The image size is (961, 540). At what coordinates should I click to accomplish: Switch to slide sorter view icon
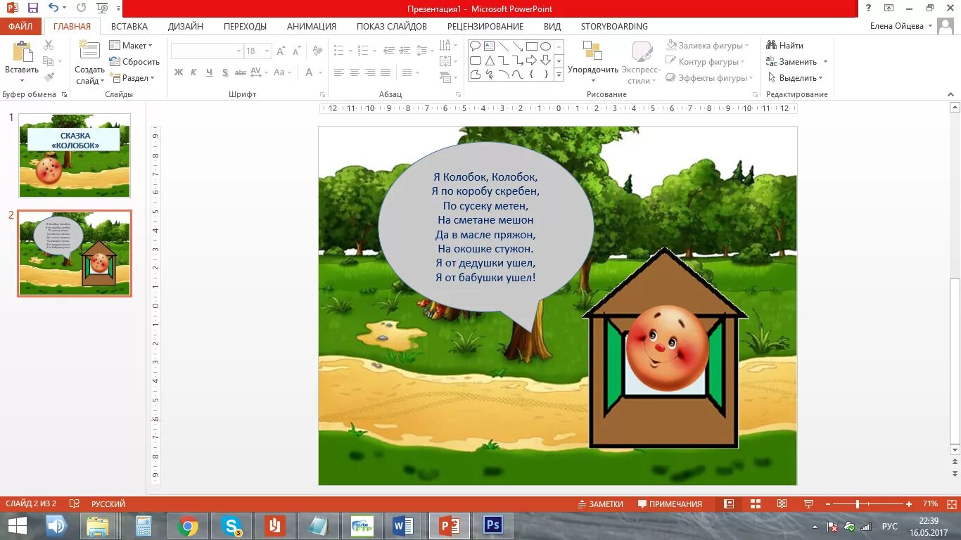[x=756, y=504]
